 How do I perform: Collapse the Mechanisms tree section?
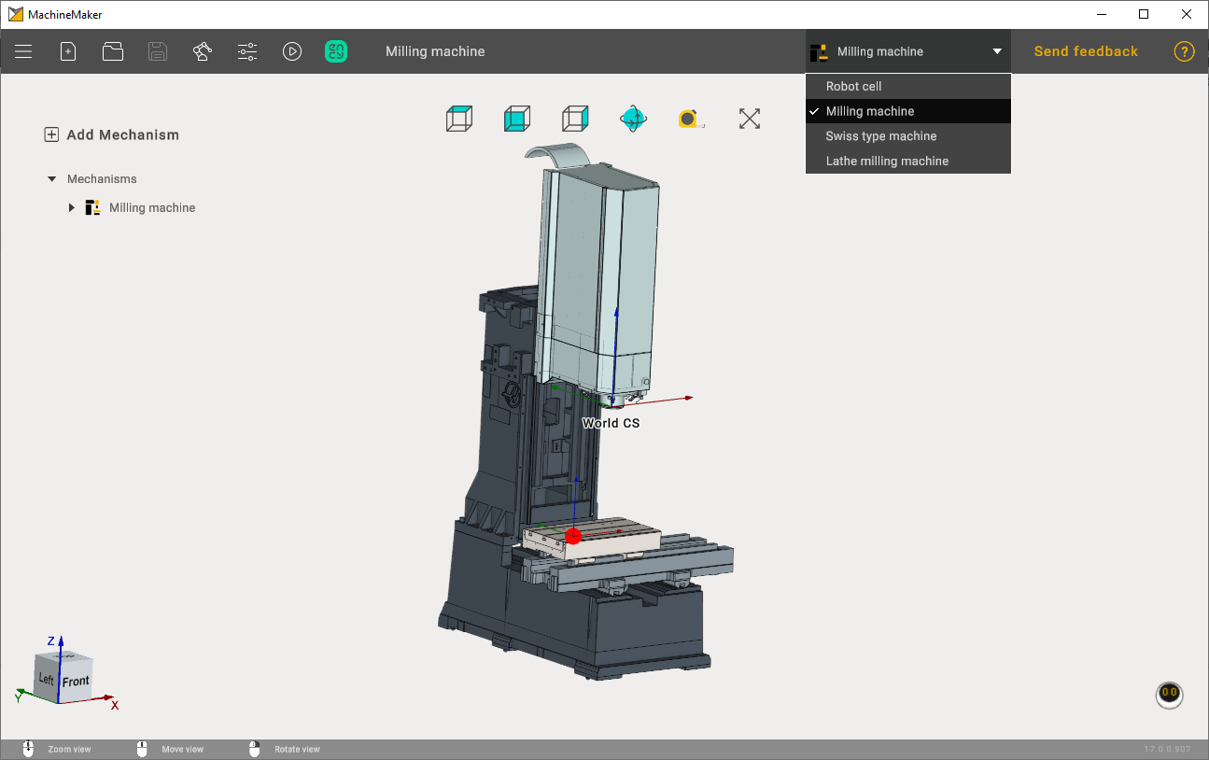tap(51, 178)
